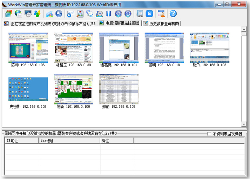Select 诸葛亮 192.168.0.101 screen thumbnail
The image size is (250, 179).
click(119, 48)
